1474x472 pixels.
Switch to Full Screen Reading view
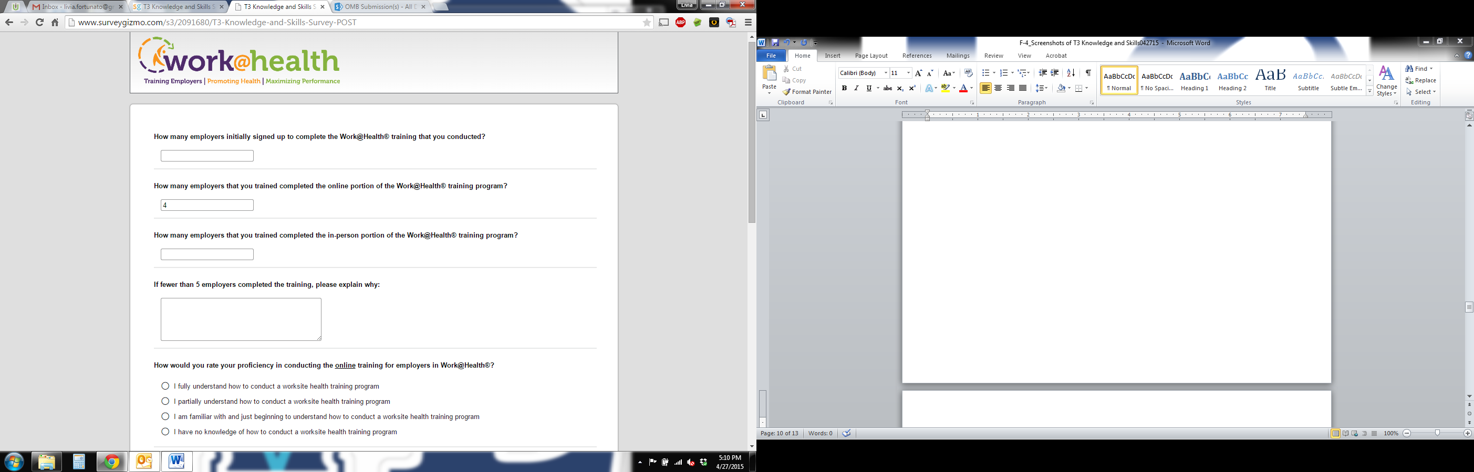pyautogui.click(x=1345, y=434)
